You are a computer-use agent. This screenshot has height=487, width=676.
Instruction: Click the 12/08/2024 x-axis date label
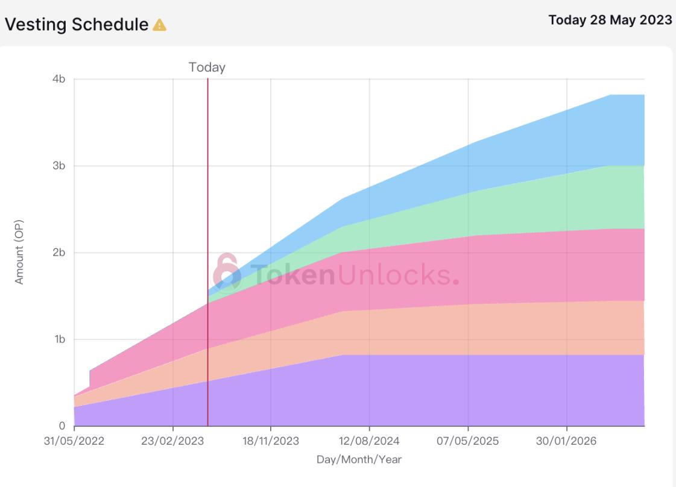[x=370, y=441]
